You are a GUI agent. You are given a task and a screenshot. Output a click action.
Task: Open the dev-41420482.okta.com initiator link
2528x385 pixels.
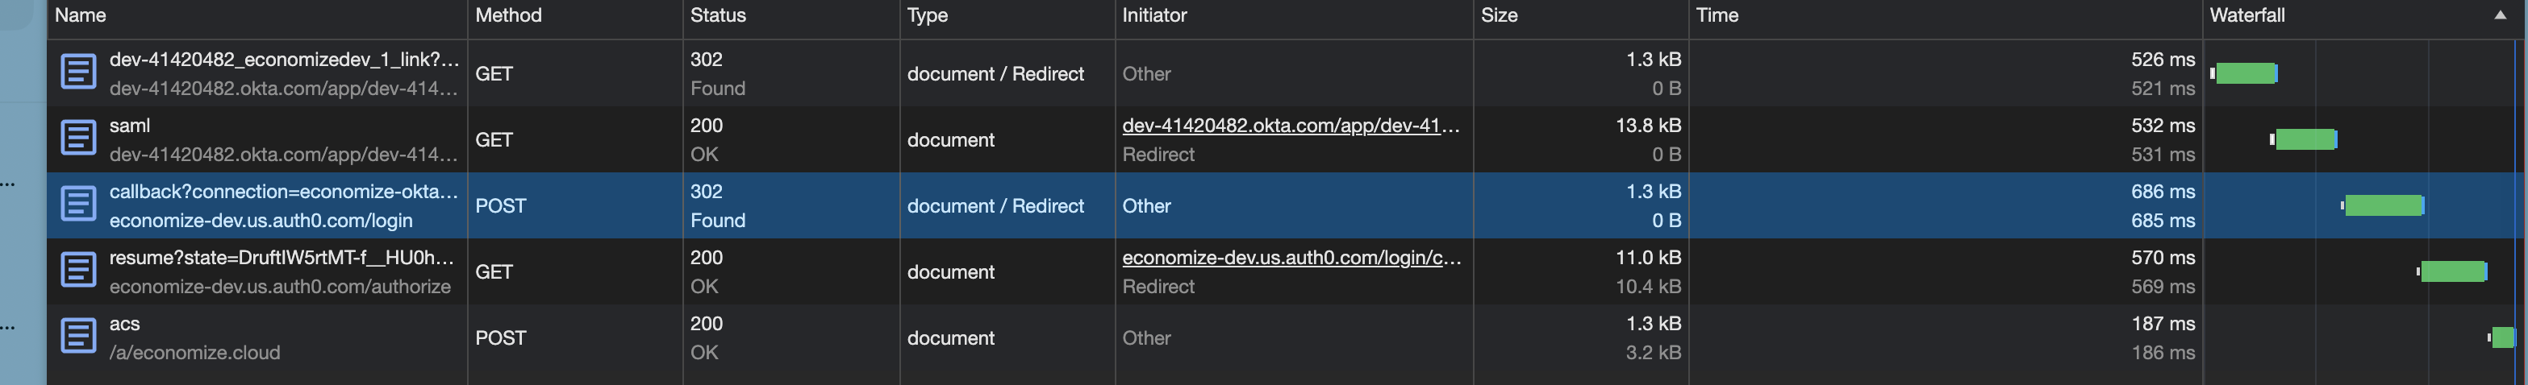click(x=1290, y=126)
